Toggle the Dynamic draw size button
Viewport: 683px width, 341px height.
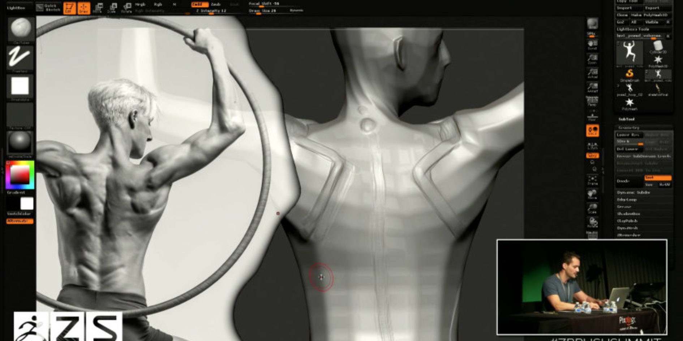coord(296,11)
